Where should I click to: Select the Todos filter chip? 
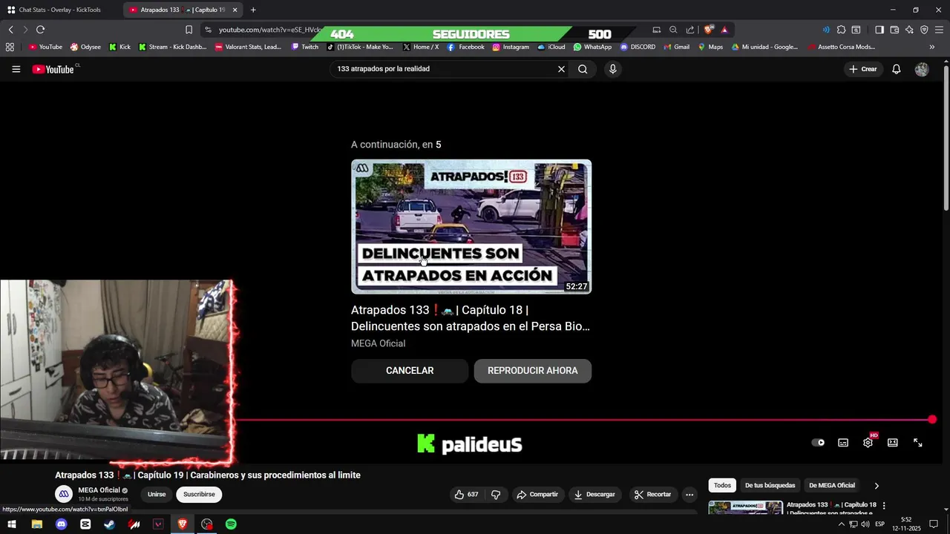click(722, 485)
